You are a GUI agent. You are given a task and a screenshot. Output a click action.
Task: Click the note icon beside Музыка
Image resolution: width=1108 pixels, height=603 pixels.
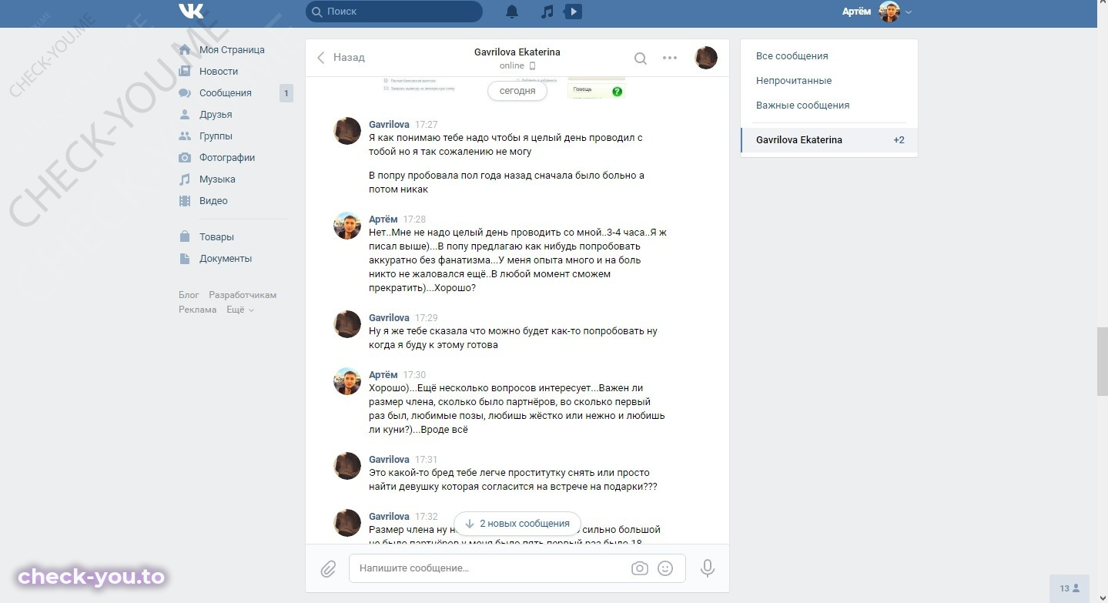185,179
